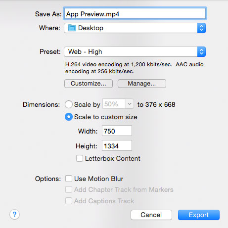Cancel the export dialog
The image size is (228, 228).
pyautogui.click(x=151, y=215)
